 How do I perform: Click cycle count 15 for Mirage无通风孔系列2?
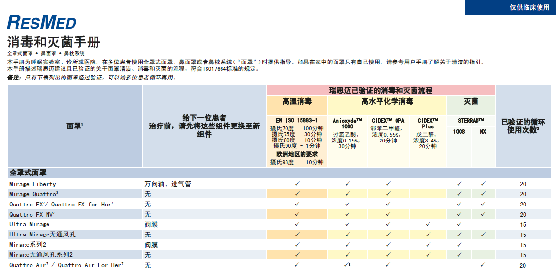point(523,255)
